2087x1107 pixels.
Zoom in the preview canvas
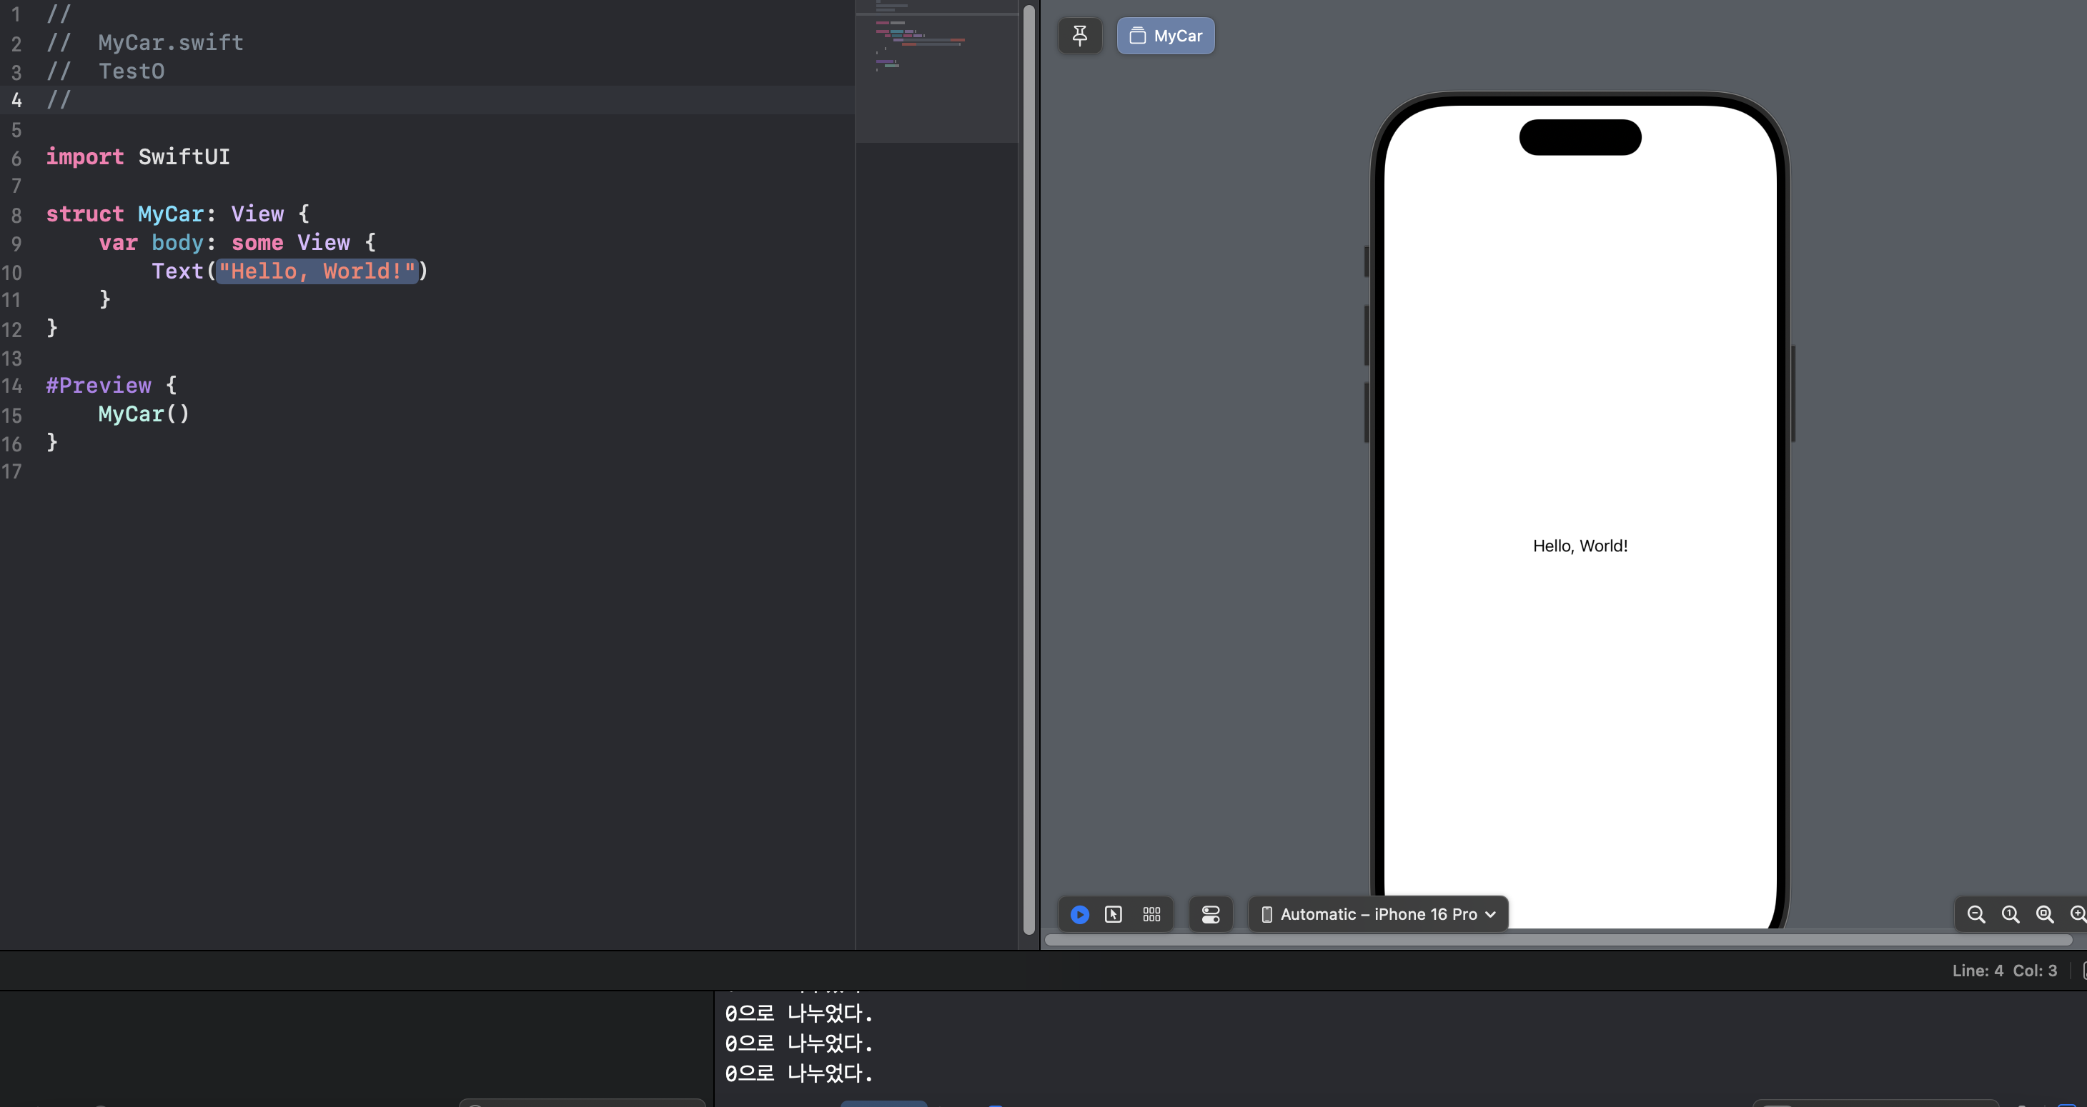(x=2077, y=914)
